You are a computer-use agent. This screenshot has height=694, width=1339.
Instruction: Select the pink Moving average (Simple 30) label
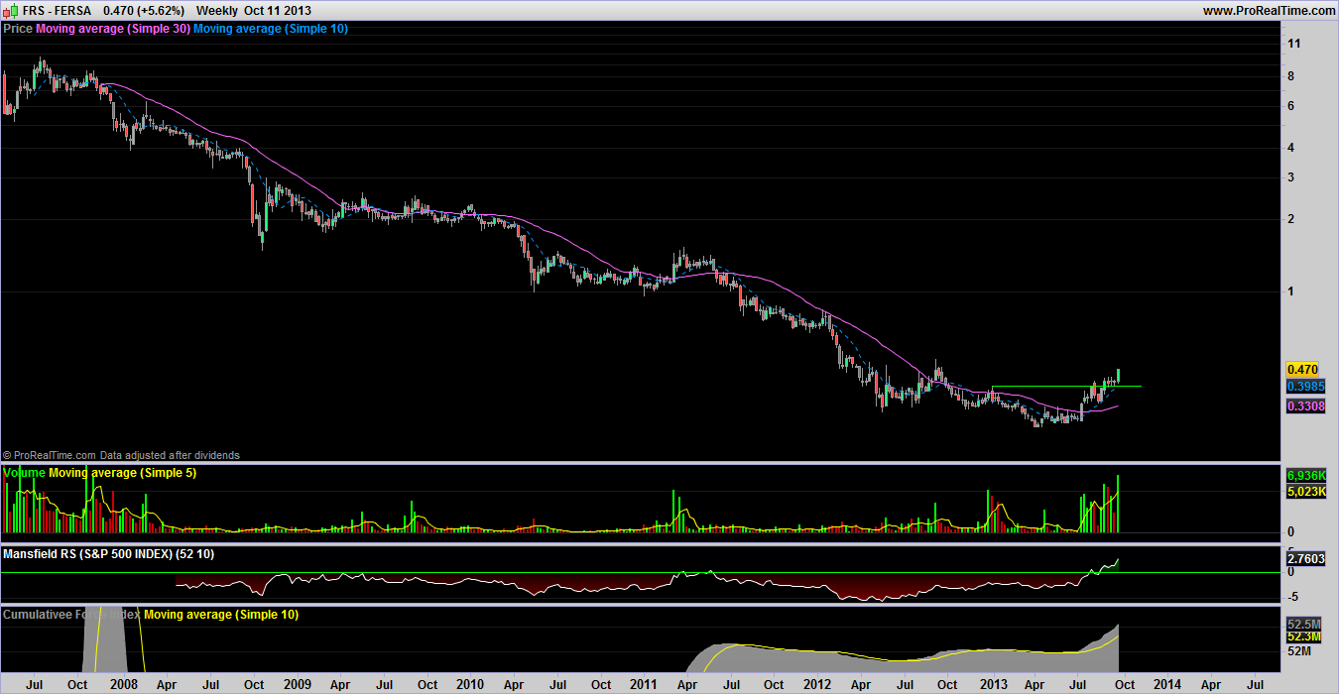112,29
